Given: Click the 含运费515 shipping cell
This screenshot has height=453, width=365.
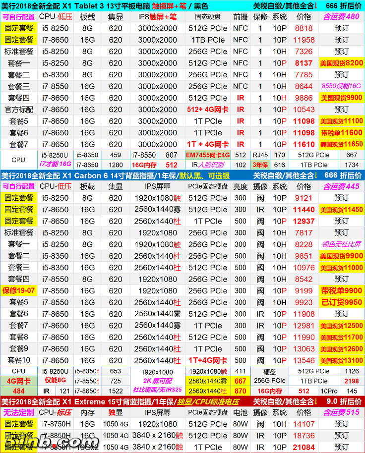Looking at the screenshot, I should click(x=341, y=412).
